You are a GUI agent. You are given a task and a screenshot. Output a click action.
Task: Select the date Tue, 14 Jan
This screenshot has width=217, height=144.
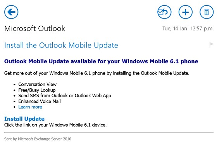175,29
